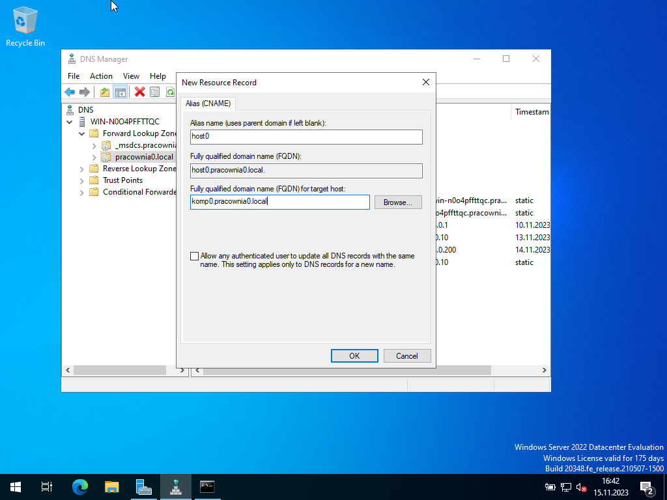Open the Action menu
This screenshot has width=667, height=500.
pos(101,76)
